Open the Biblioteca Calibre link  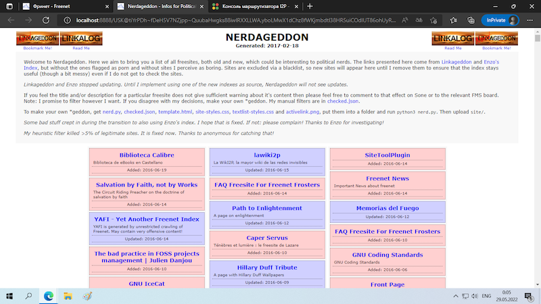coord(147,155)
